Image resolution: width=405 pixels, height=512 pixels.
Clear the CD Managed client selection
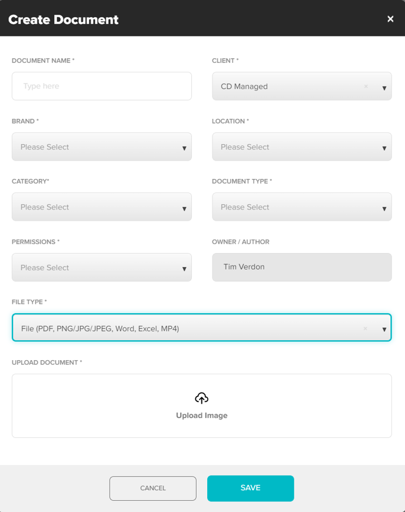coord(366,86)
